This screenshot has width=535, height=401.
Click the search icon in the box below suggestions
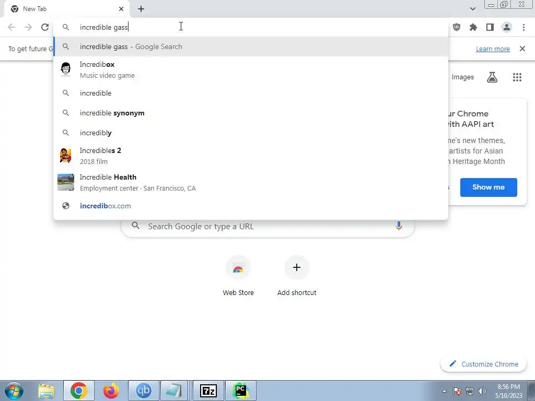[135, 226]
